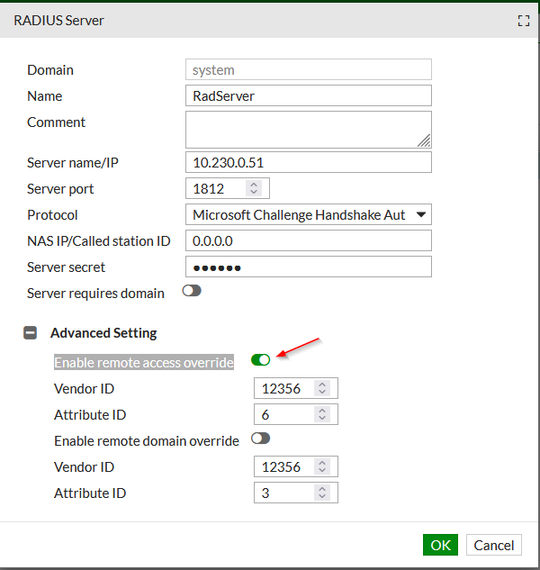Cancel the RADIUS Server dialog
Image resolution: width=540 pixels, height=570 pixels.
point(493,545)
